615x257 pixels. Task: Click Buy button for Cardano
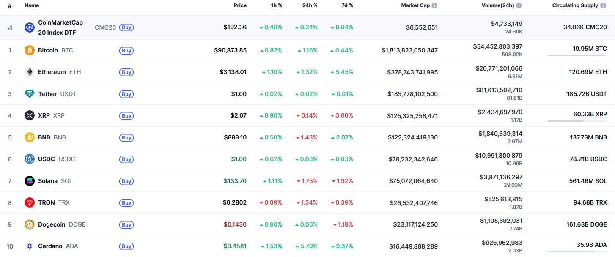[x=126, y=246]
